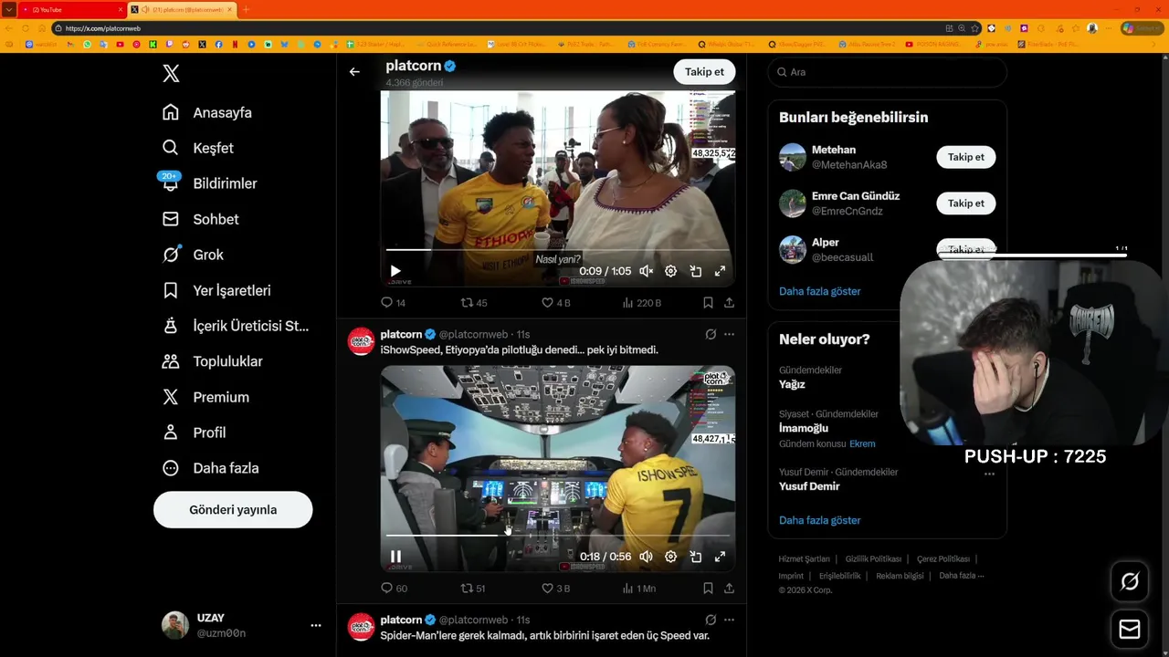The width and height of the screenshot is (1169, 657).
Task: Bookmark the Etiyopya pilot post
Action: pos(708,589)
